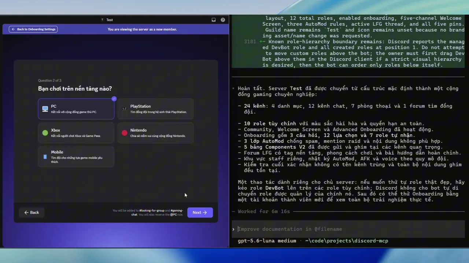
Task: Click the Test server icon in title bar
Action: 102,20
